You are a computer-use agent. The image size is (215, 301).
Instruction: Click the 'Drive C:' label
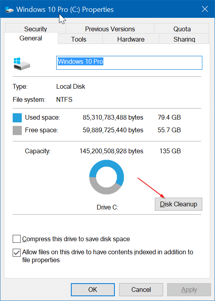pos(107,207)
